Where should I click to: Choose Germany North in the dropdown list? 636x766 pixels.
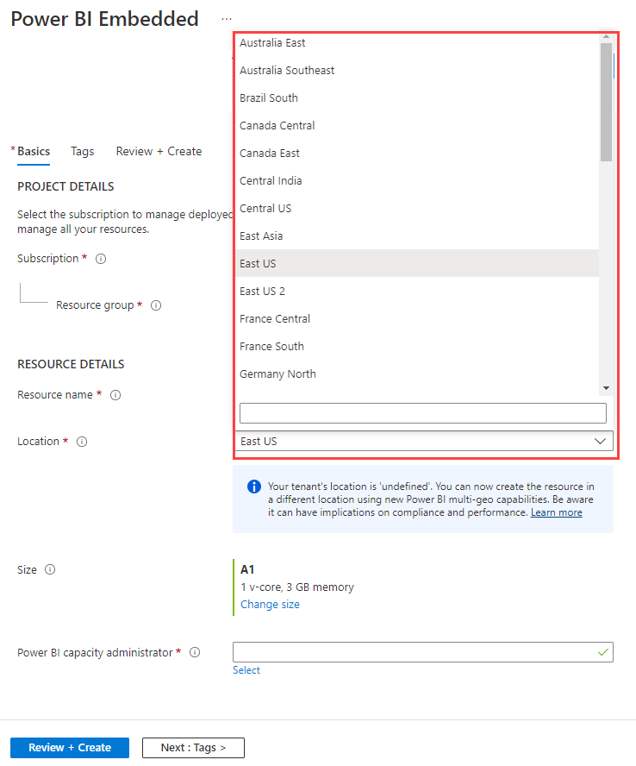[277, 374]
